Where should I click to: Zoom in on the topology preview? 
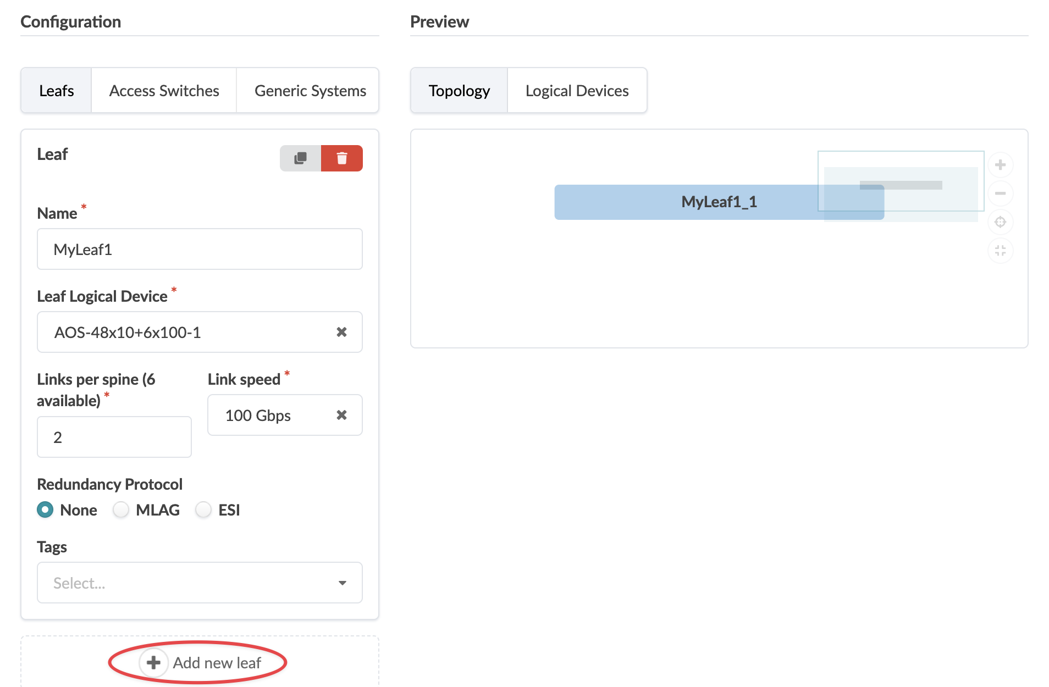click(1000, 165)
